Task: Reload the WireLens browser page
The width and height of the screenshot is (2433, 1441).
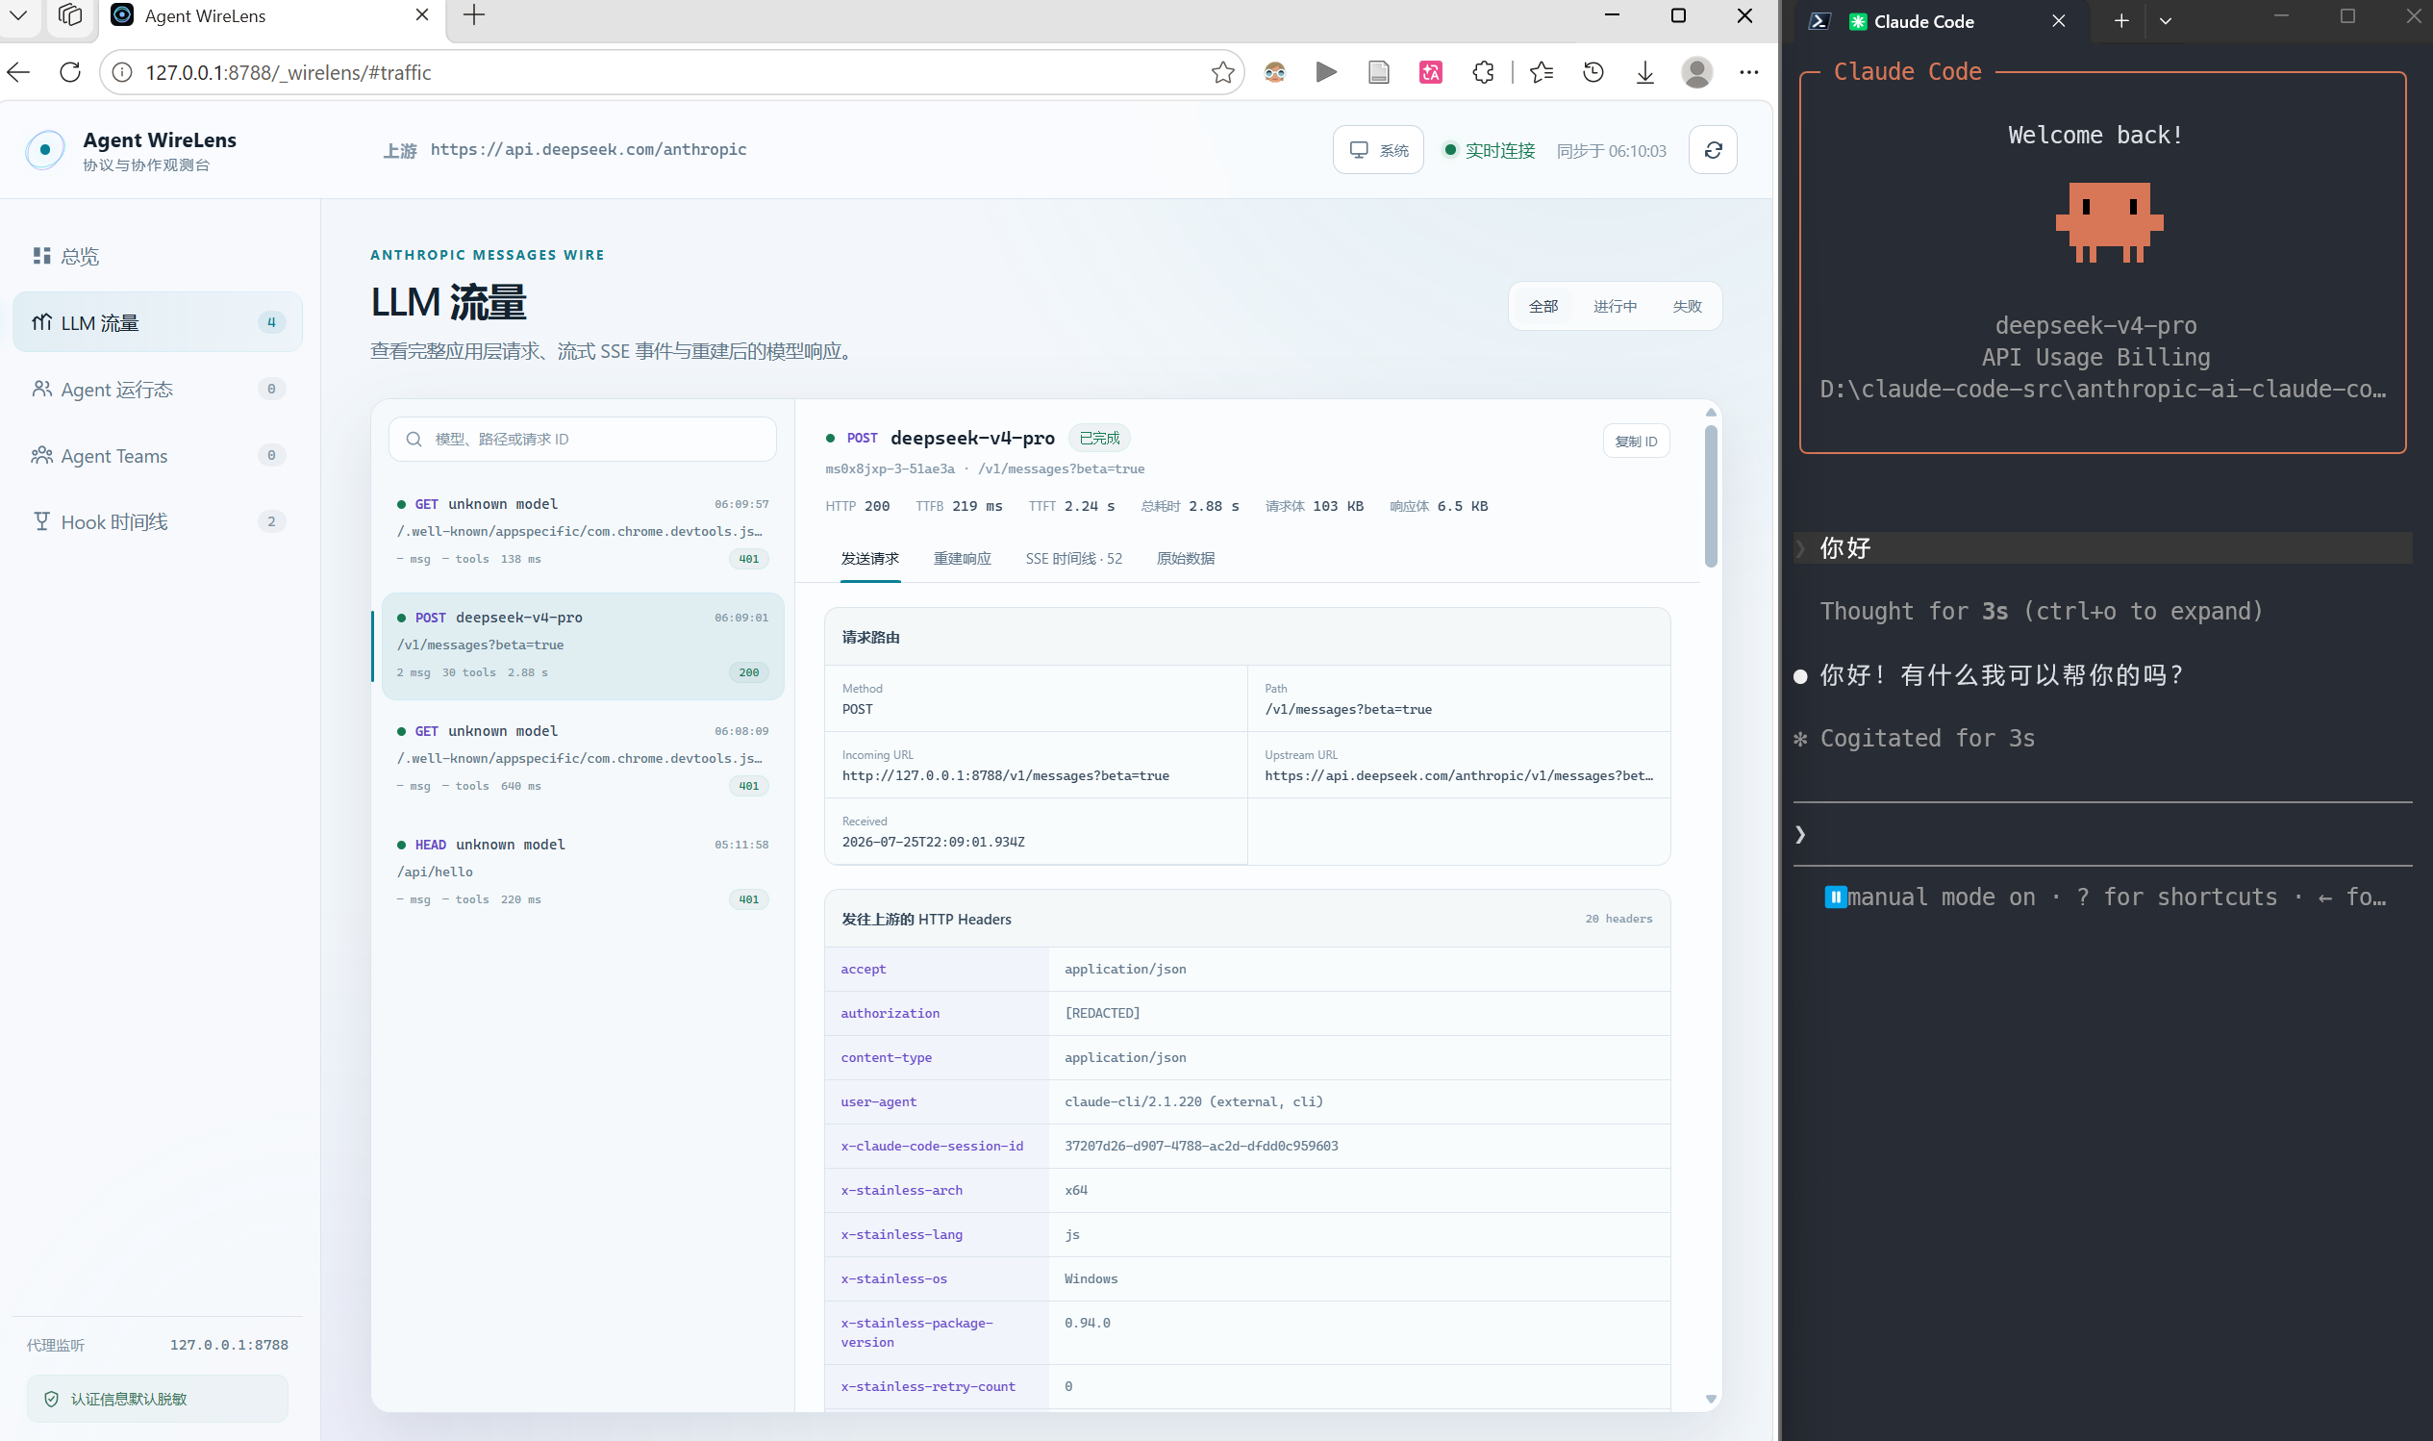Action: click(x=70, y=72)
